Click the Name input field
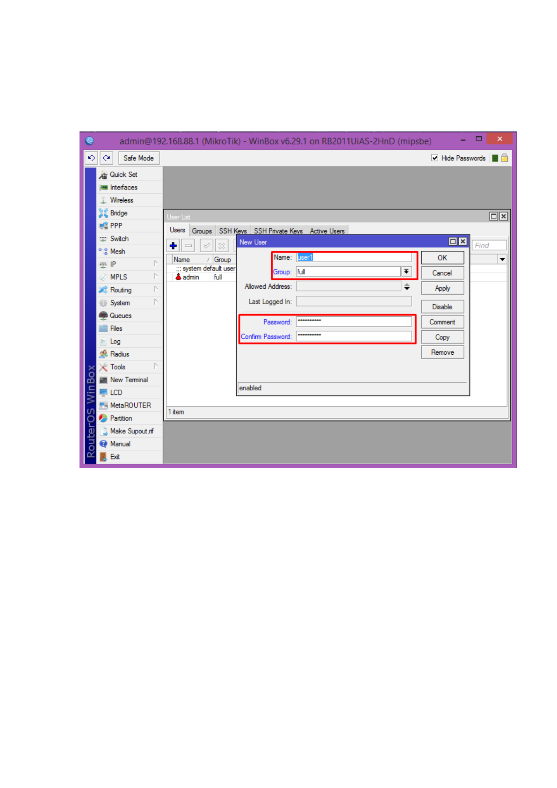 tap(354, 257)
